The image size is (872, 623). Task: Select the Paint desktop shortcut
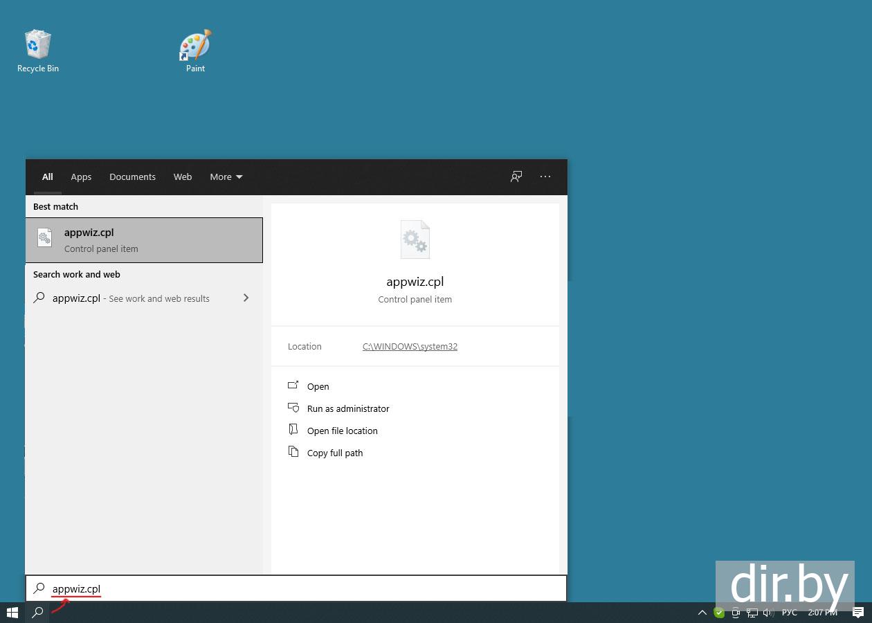[x=195, y=51]
